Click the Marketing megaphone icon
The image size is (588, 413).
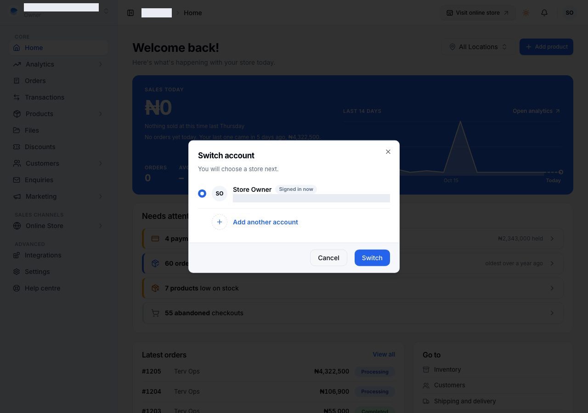click(x=17, y=196)
